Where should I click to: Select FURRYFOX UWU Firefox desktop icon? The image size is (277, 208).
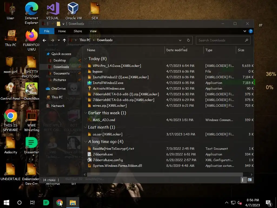(x=31, y=40)
